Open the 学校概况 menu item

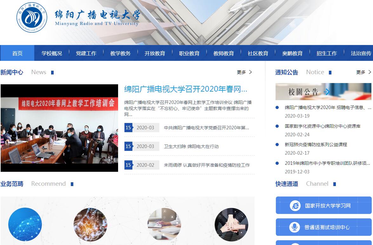[52, 53]
